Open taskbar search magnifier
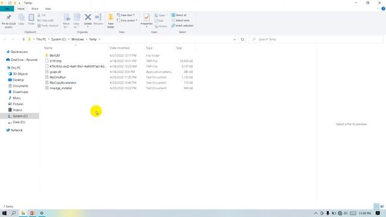 (13, 213)
